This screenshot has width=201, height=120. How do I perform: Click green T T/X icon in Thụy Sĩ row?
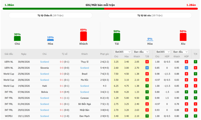(195, 62)
